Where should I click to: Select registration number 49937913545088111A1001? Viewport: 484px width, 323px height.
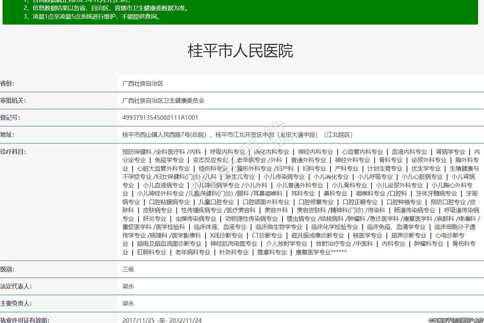click(x=160, y=118)
